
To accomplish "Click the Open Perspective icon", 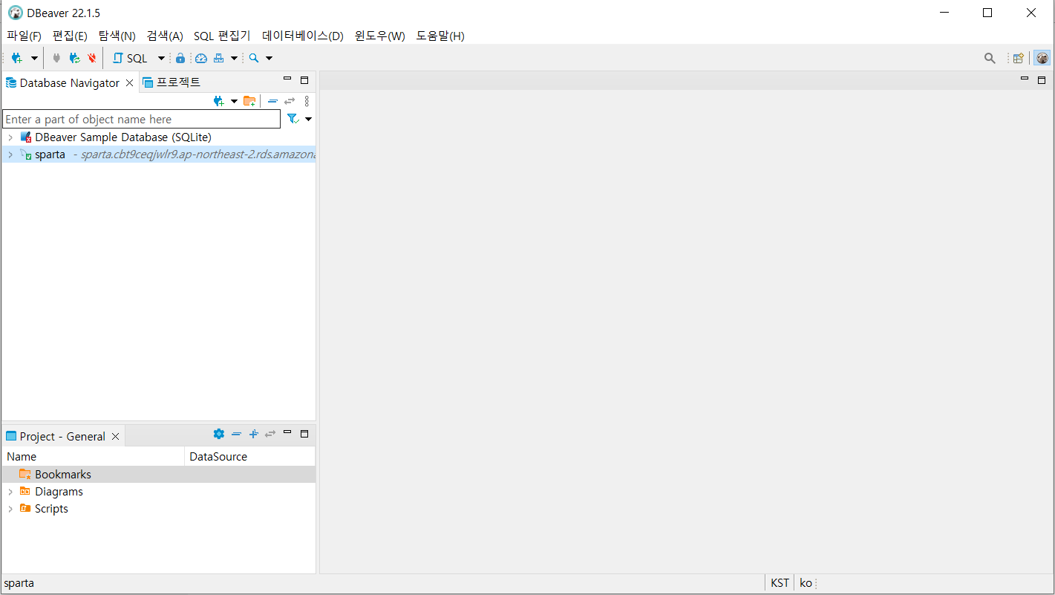I will pyautogui.click(x=1019, y=58).
